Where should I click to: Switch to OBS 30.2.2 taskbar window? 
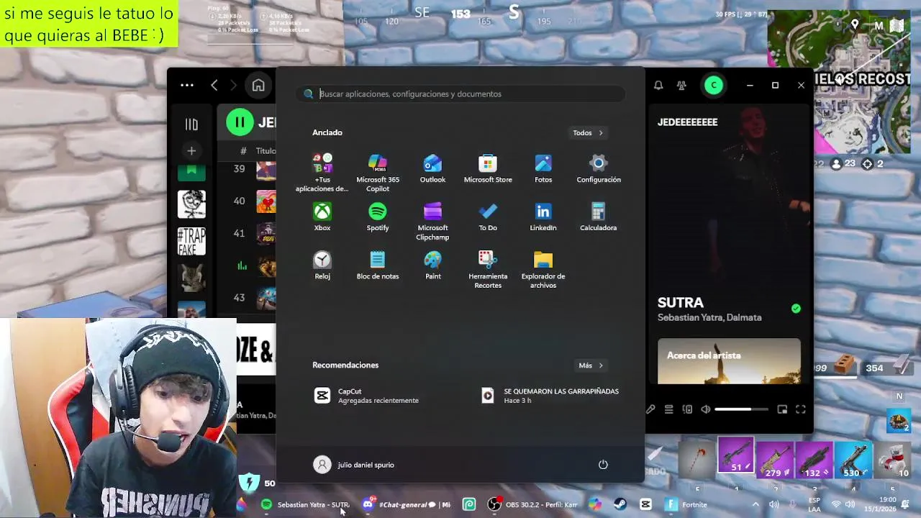[532, 505]
